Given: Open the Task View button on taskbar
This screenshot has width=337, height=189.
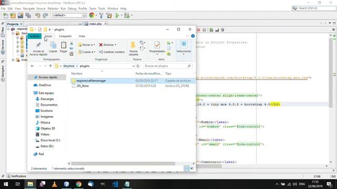Looking at the screenshot, I should pos(18,184).
